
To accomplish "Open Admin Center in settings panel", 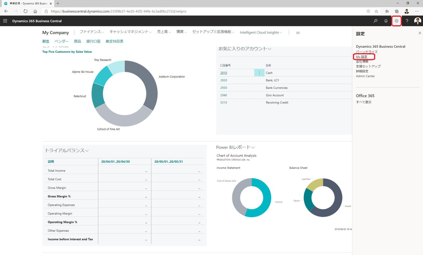I will coord(365,76).
